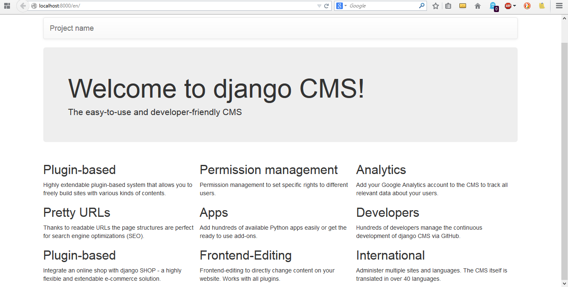The height and width of the screenshot is (287, 568).
Task: Open the clipboard-style bookmarks icon
Action: 448,6
